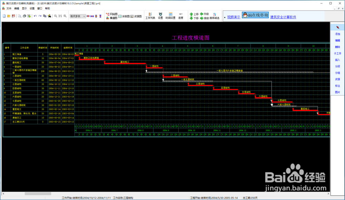Image resolution: width=345 pixels, height=200 pixels.
Task: Move task down with 下移
Action: [194, 18]
